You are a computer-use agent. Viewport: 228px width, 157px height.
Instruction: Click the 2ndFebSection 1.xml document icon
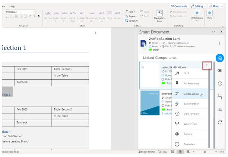[143, 44]
